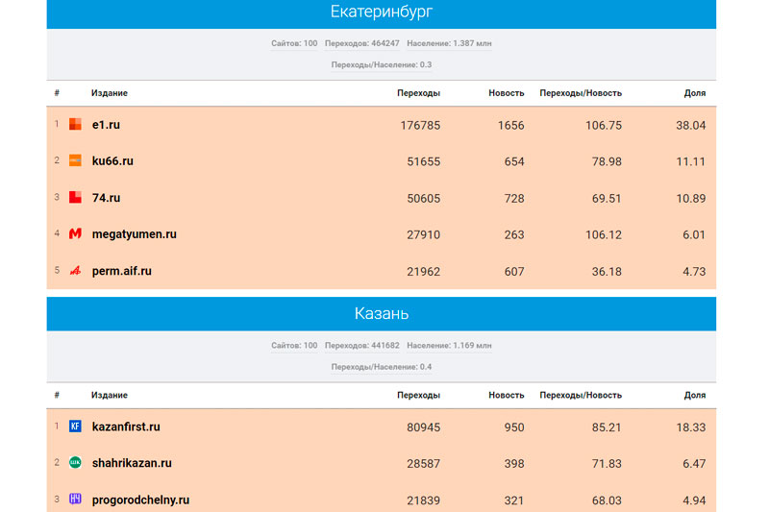Click the 74.ru red favicon
This screenshot has height=512, width=769.
click(x=75, y=198)
